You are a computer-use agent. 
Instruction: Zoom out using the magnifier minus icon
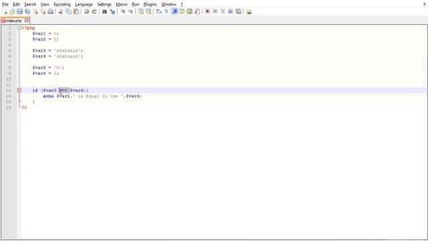click(x=130, y=11)
